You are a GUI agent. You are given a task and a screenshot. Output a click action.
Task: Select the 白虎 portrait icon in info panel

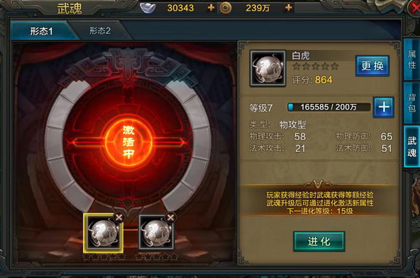(x=268, y=68)
